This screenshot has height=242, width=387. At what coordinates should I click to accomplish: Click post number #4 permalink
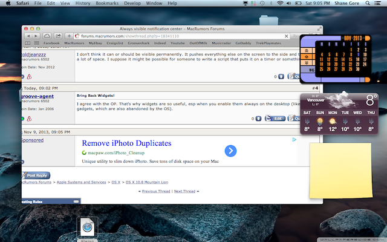point(315,88)
